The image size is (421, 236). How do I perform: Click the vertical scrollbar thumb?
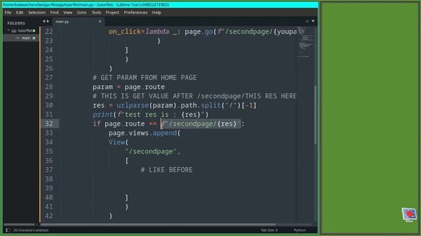click(316, 115)
